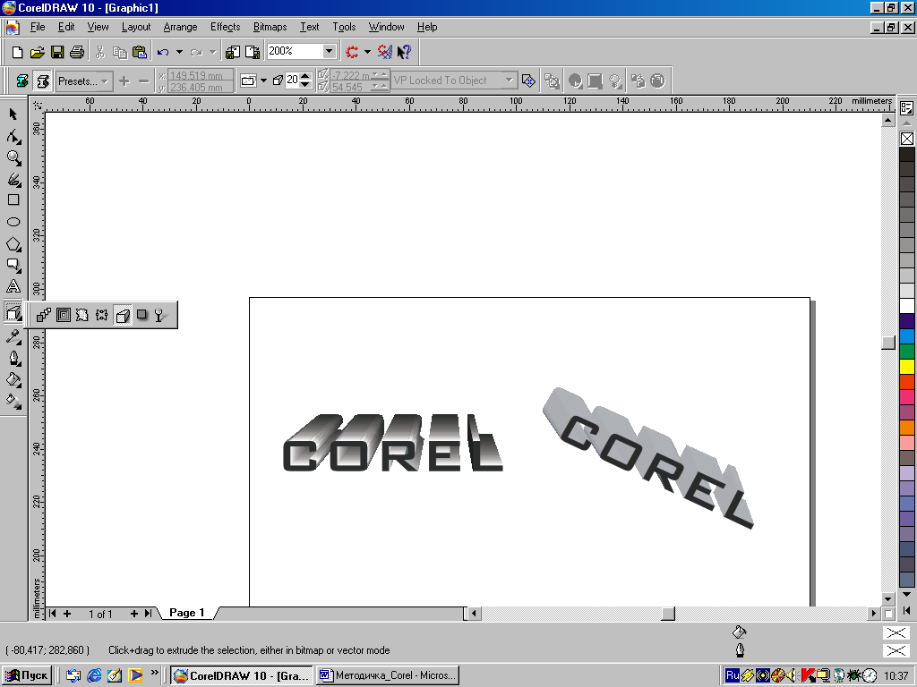
Task: Select the Fill bucket tool
Action: (x=13, y=379)
